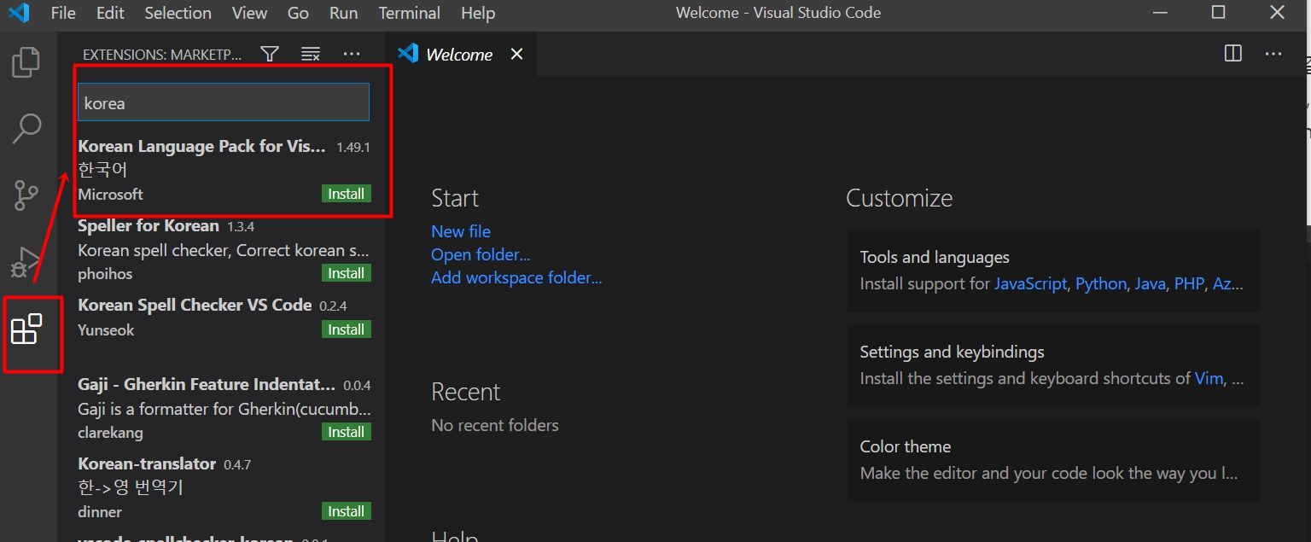Open the Selection menu
This screenshot has height=542, width=1311.
coord(178,13)
